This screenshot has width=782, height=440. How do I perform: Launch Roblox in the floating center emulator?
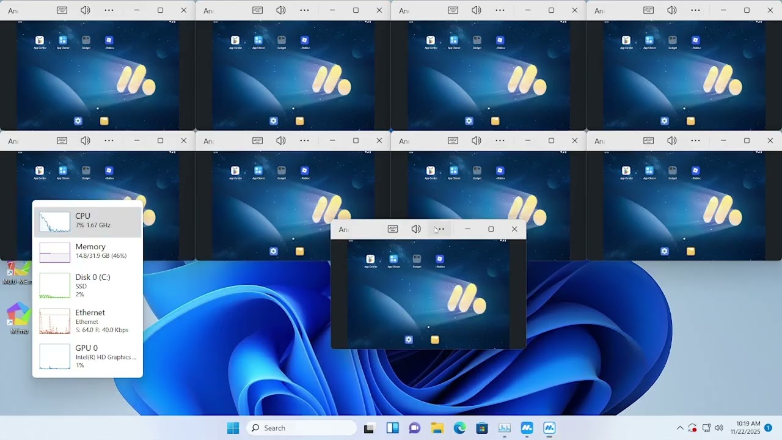pos(440,261)
